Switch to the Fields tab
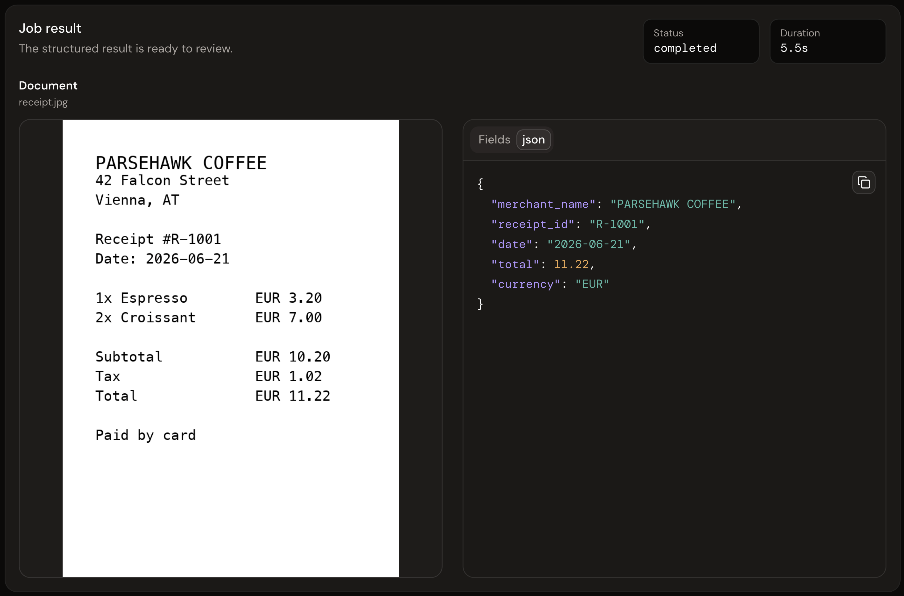 coord(494,139)
